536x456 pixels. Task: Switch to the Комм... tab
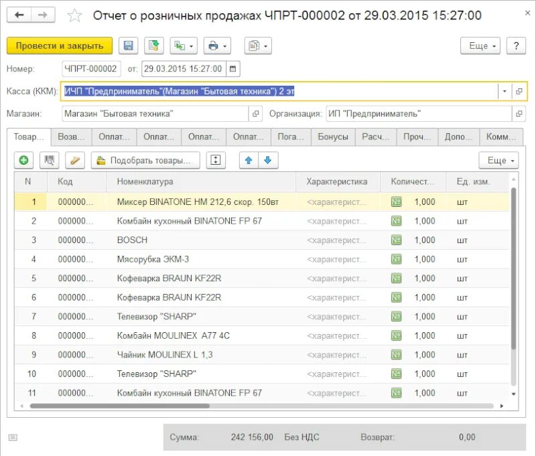501,137
